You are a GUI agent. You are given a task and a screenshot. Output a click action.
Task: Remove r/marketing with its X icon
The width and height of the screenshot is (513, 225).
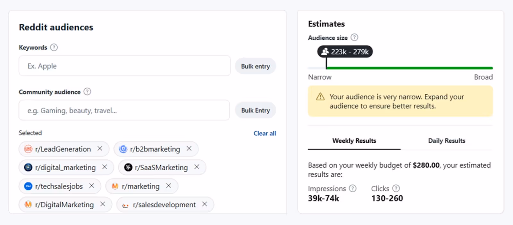click(169, 186)
